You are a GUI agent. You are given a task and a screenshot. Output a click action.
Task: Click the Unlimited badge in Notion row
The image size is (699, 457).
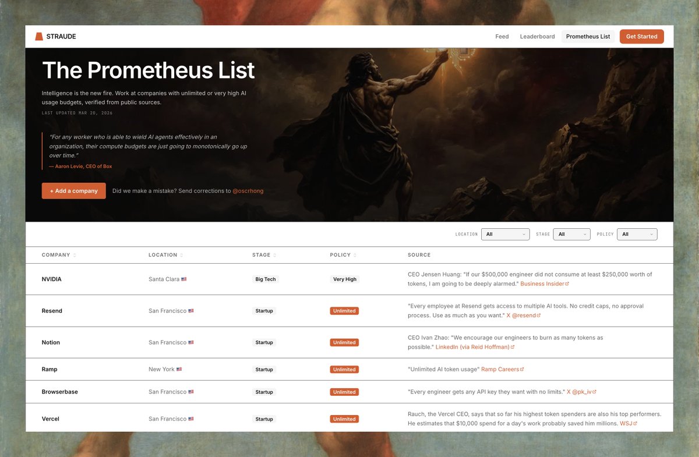coord(344,342)
